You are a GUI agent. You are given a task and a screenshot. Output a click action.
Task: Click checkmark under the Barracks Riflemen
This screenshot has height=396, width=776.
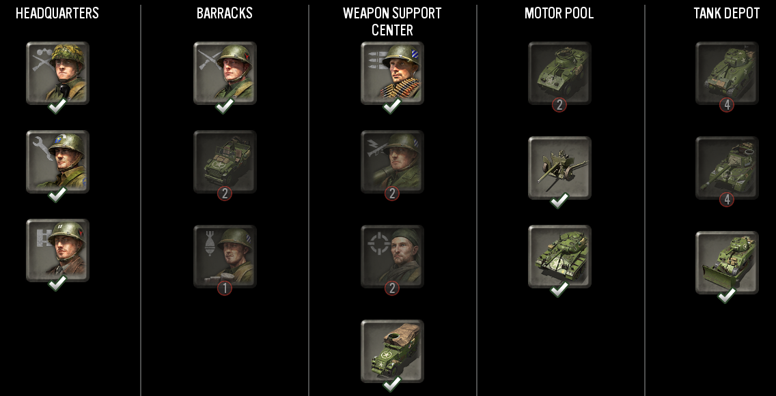[x=225, y=106]
